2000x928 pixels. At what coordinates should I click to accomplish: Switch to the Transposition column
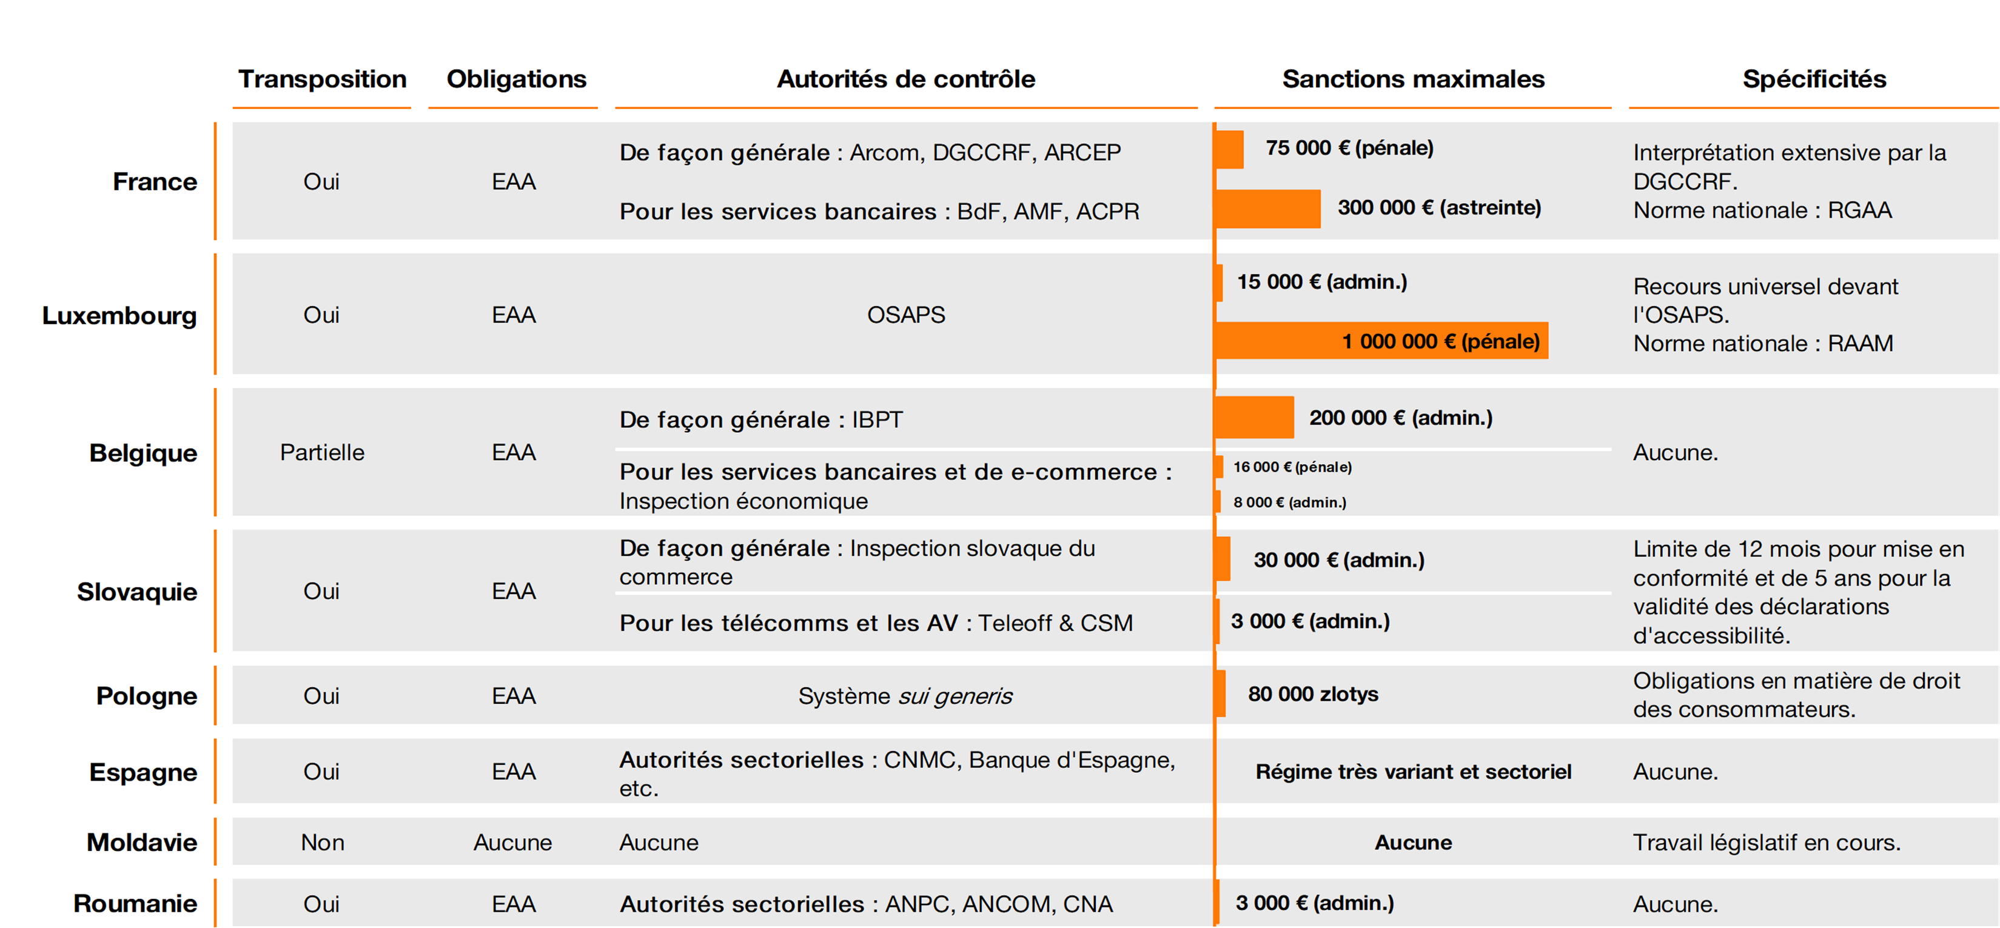(x=322, y=78)
